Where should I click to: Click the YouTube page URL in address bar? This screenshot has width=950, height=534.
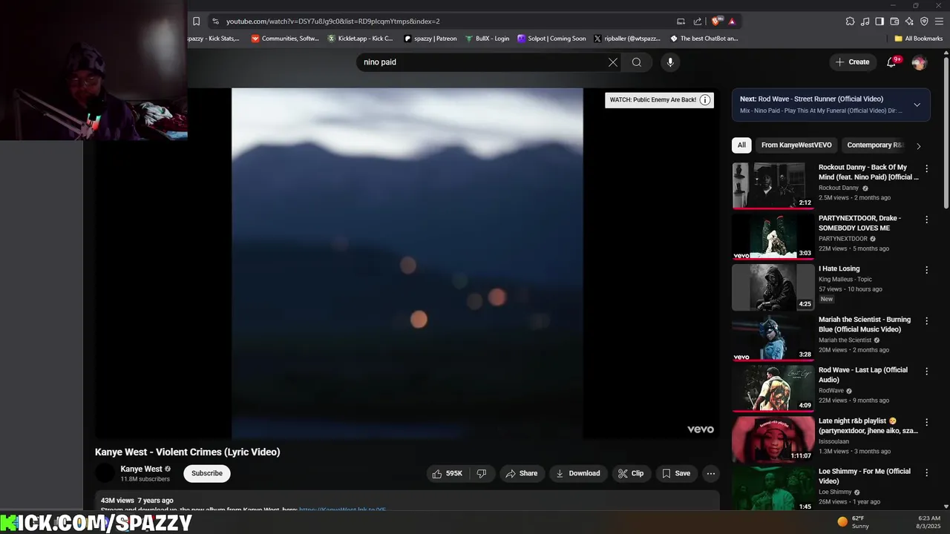pyautogui.click(x=332, y=22)
